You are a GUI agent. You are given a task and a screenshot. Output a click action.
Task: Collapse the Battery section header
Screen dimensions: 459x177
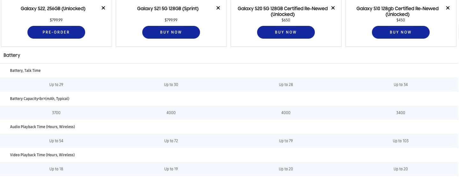pos(229,55)
